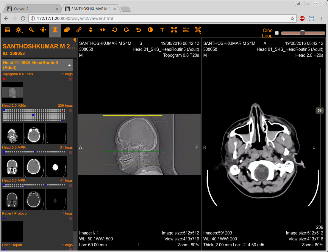This screenshot has width=328, height=252.
Task: Select the magnifier zoom tool
Action: [31, 30]
